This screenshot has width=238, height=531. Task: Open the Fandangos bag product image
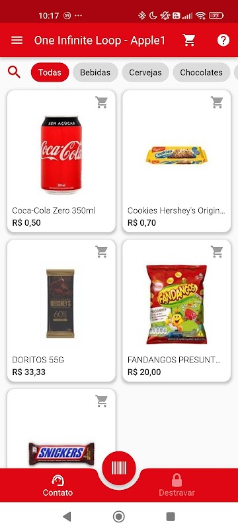(x=177, y=305)
